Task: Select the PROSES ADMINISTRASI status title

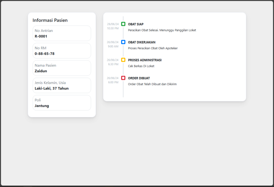Action: click(145, 60)
